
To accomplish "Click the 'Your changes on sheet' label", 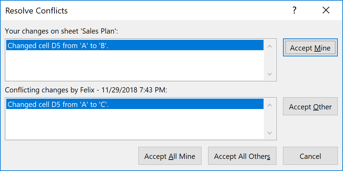I will [x=62, y=31].
